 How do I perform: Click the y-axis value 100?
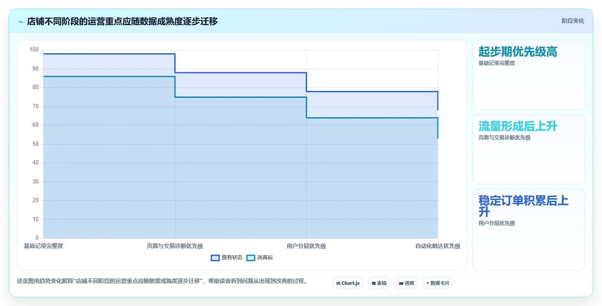[34, 50]
